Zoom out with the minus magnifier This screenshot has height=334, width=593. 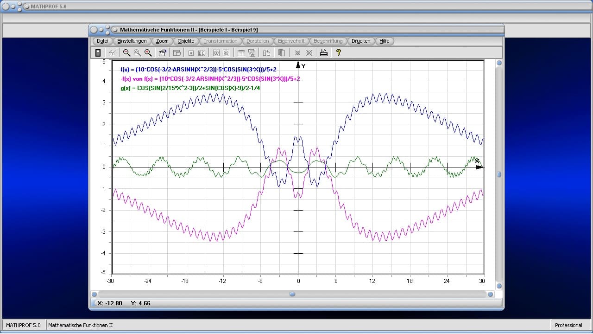[x=126, y=53]
